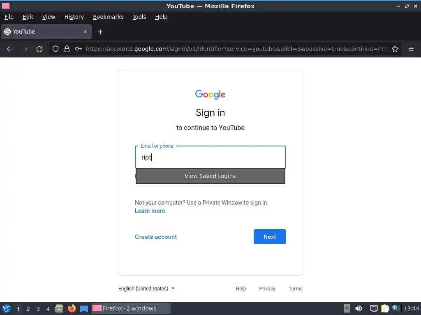
Task: Choose View Saved Logins
Action: (210, 176)
